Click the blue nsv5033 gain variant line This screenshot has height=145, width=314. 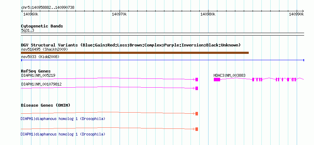163,60
